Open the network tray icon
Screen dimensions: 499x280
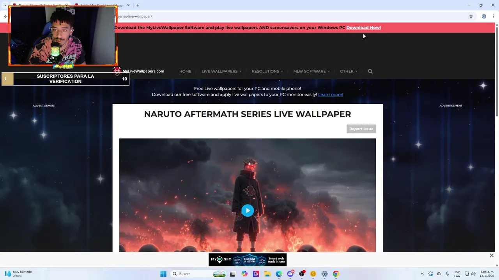coord(467,274)
